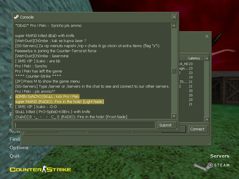Close the server browser dialog
Viewport: 239px width, 179px height.
tap(207, 36)
